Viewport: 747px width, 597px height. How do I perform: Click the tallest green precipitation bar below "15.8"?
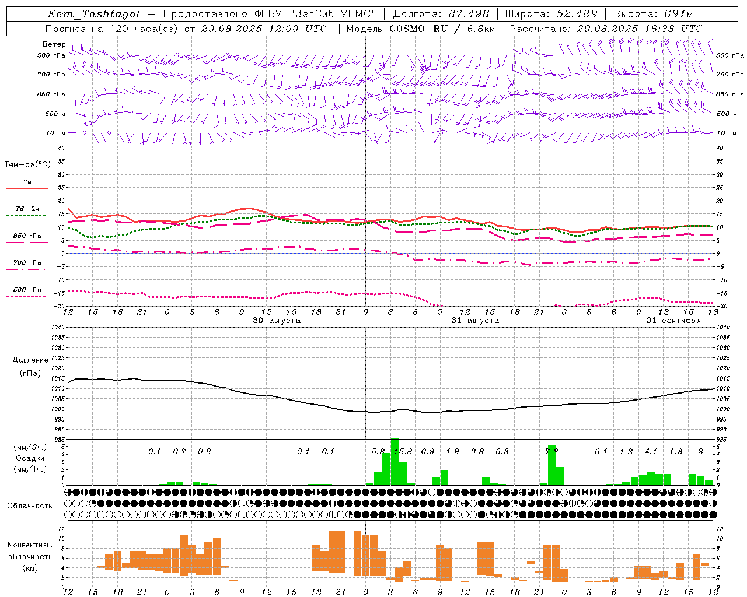tap(395, 462)
